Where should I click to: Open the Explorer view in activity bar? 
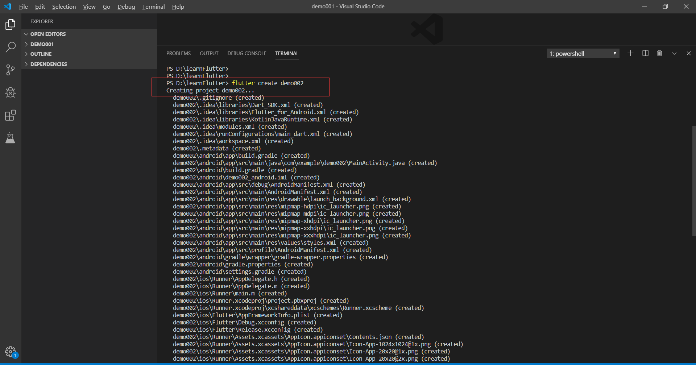(11, 25)
